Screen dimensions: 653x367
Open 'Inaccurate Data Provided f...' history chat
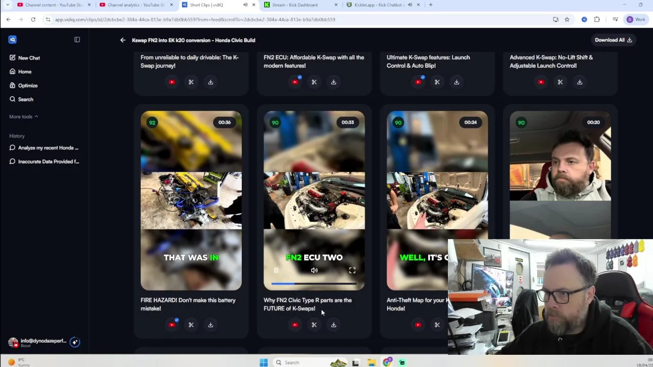pos(44,162)
